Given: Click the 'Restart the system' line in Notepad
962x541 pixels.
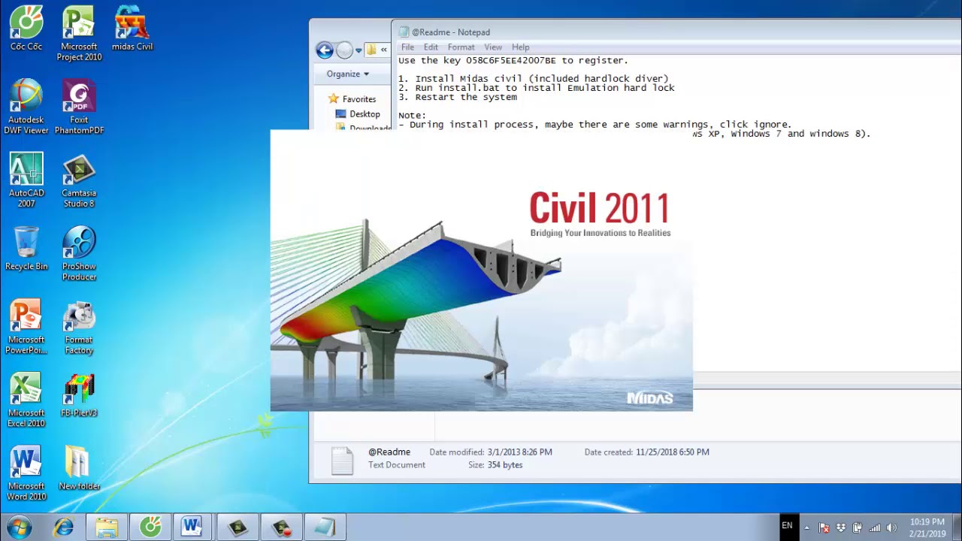Looking at the screenshot, I should (458, 97).
